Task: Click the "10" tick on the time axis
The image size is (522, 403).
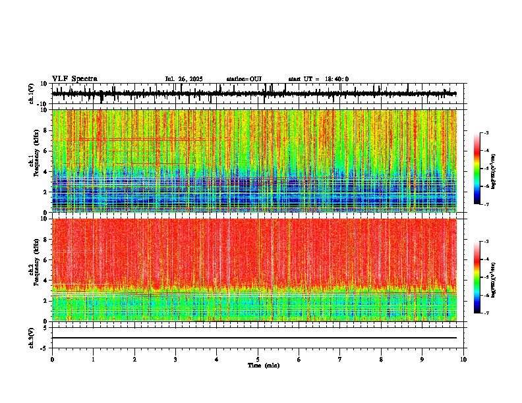Action: point(463,360)
